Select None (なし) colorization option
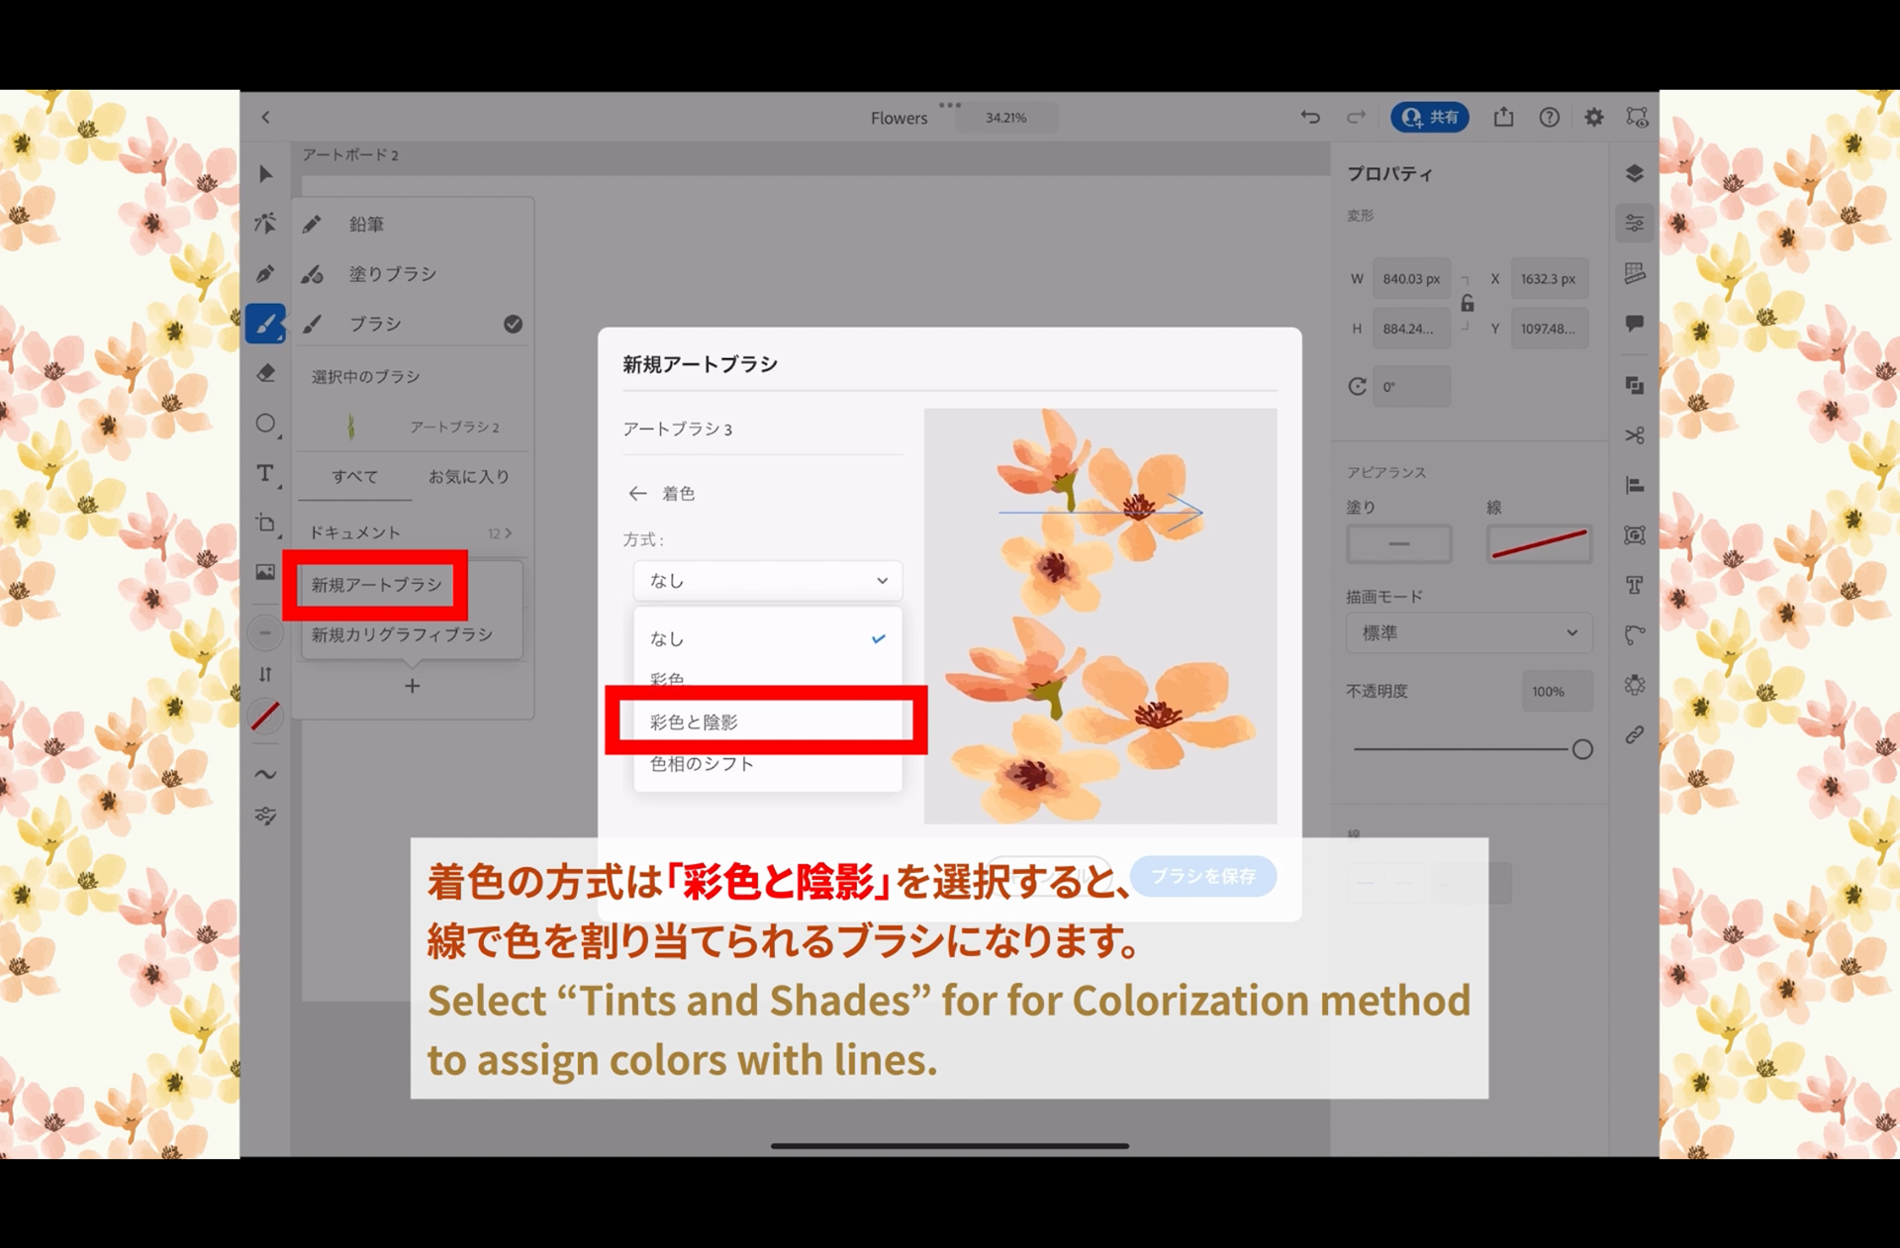Screen dimensions: 1900x1248 tap(768, 639)
